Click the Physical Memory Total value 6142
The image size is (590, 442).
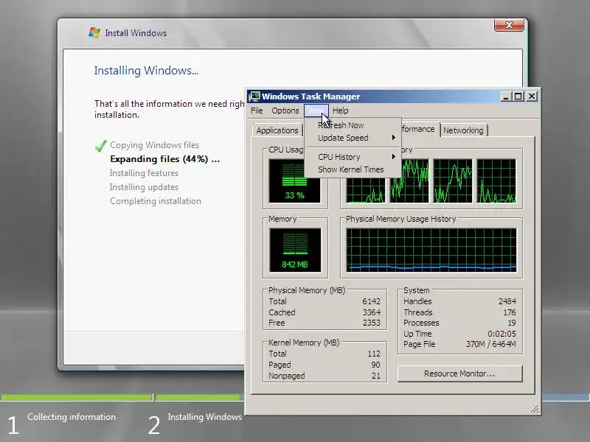click(x=372, y=301)
